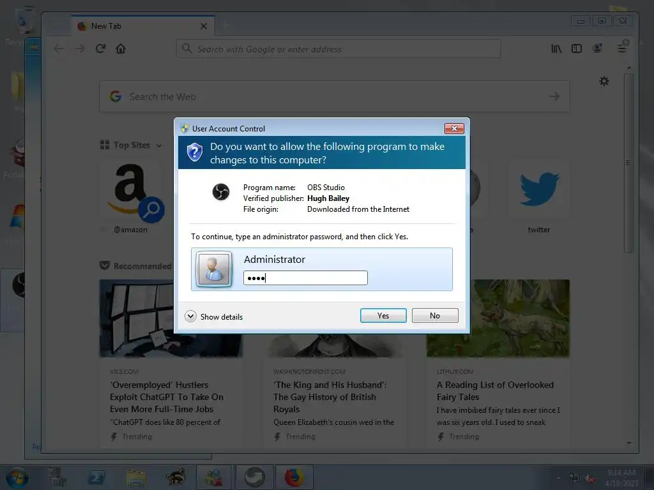Viewport: 654px width, 490px height.
Task: Reload the page in Firefox
Action: coord(100,48)
